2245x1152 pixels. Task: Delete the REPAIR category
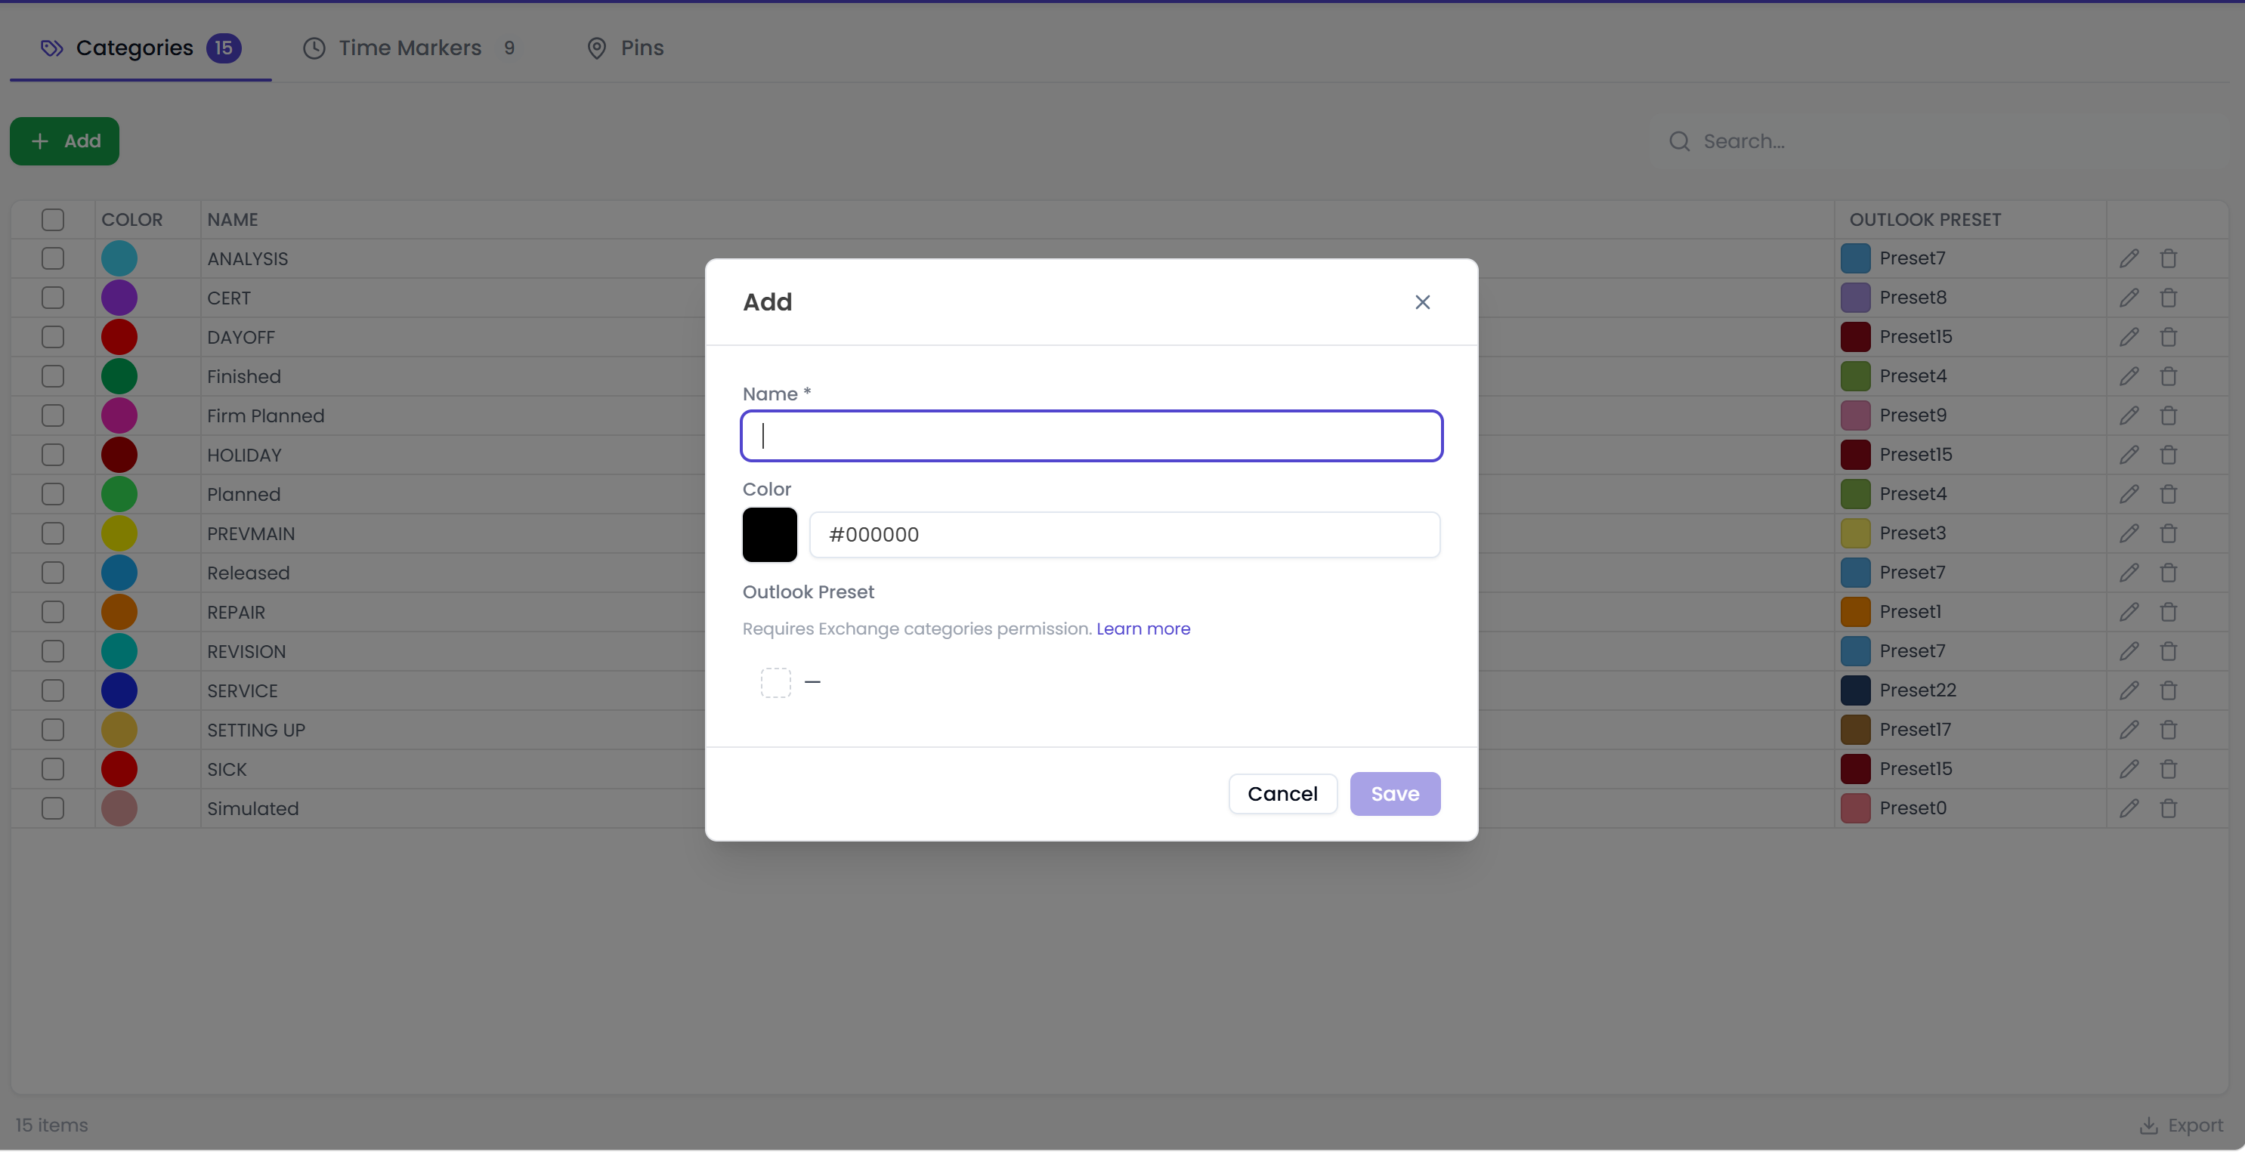coord(2169,612)
